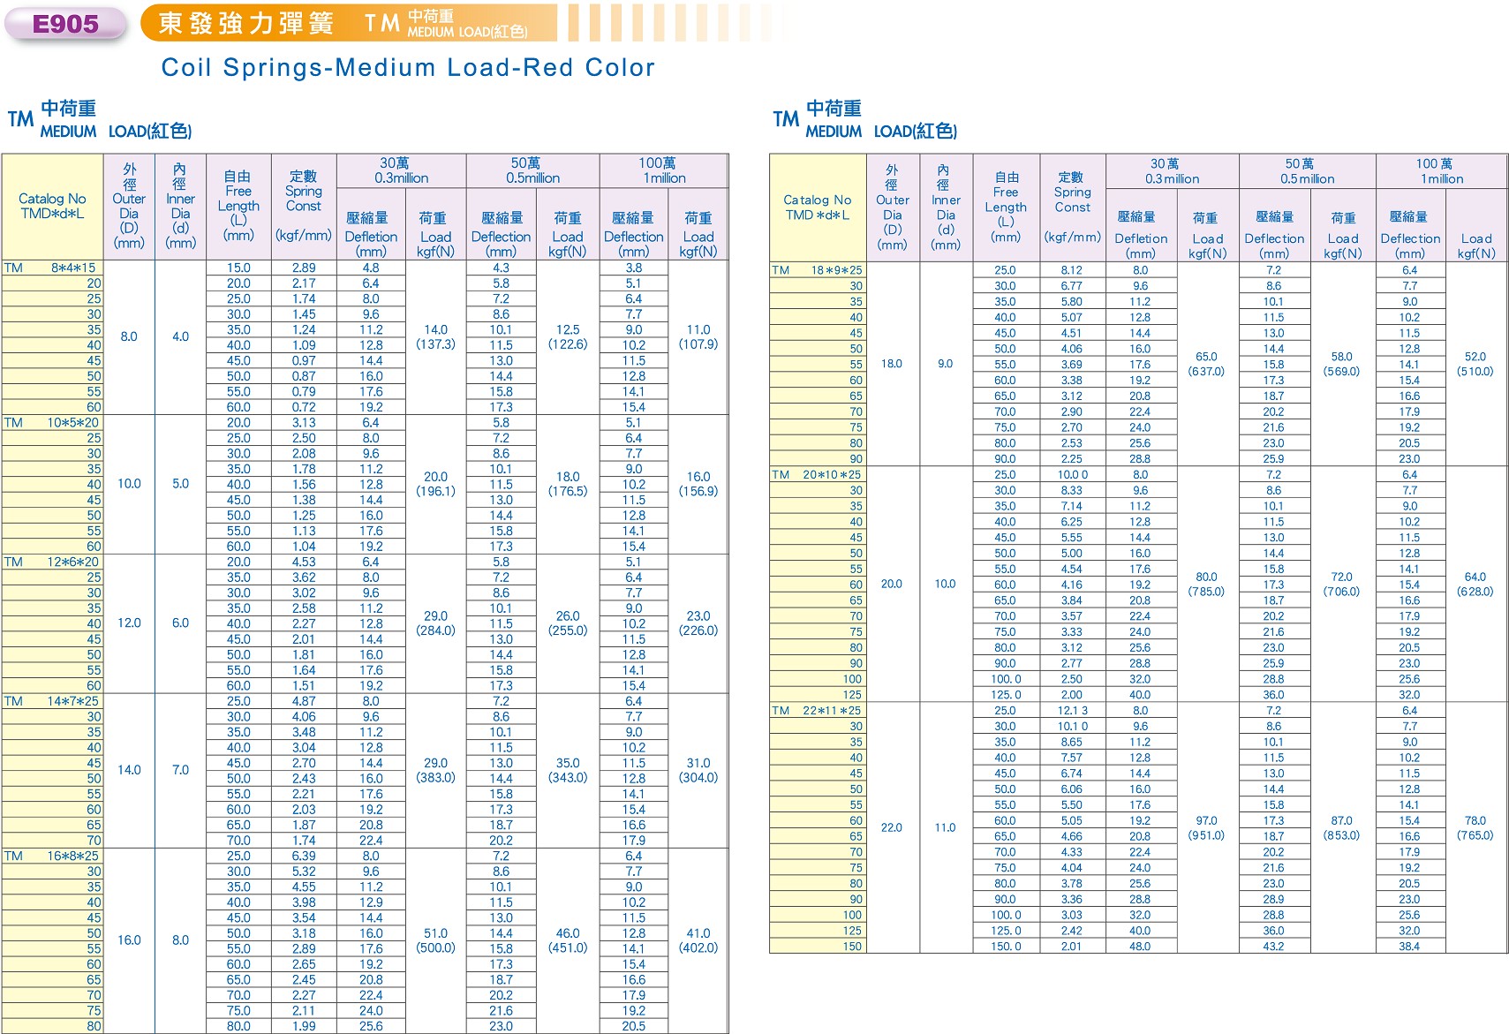Click free length 150.0 in last row
The width and height of the screenshot is (1509, 1034).
1006,946
